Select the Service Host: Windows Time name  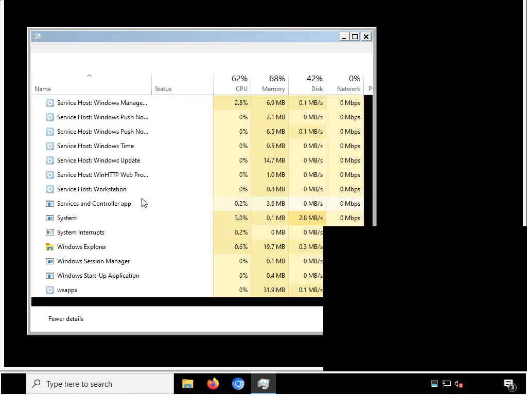pos(95,146)
